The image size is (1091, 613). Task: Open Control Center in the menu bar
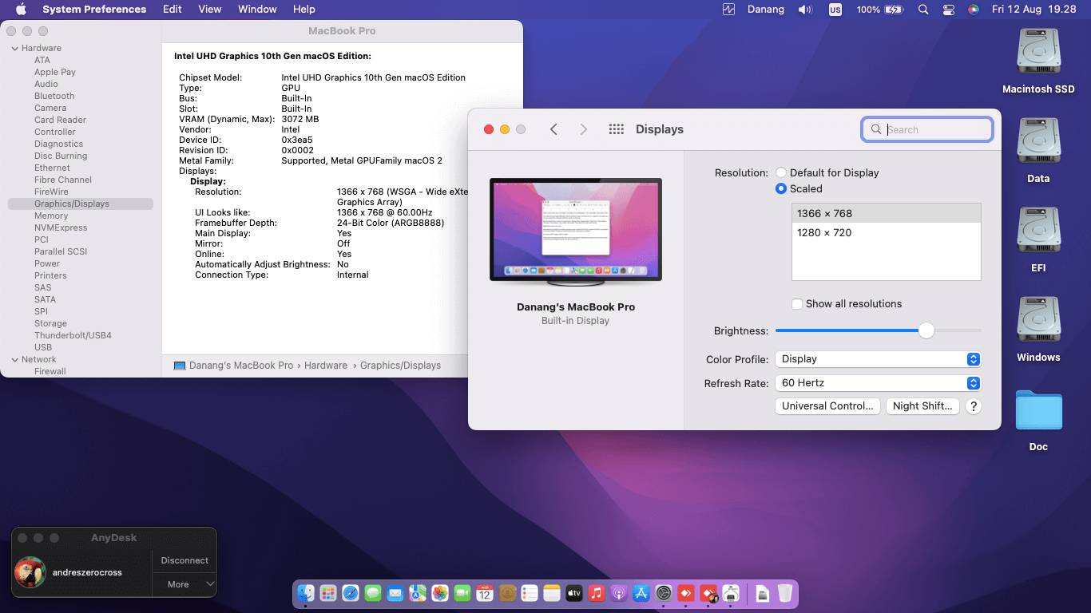coord(948,10)
